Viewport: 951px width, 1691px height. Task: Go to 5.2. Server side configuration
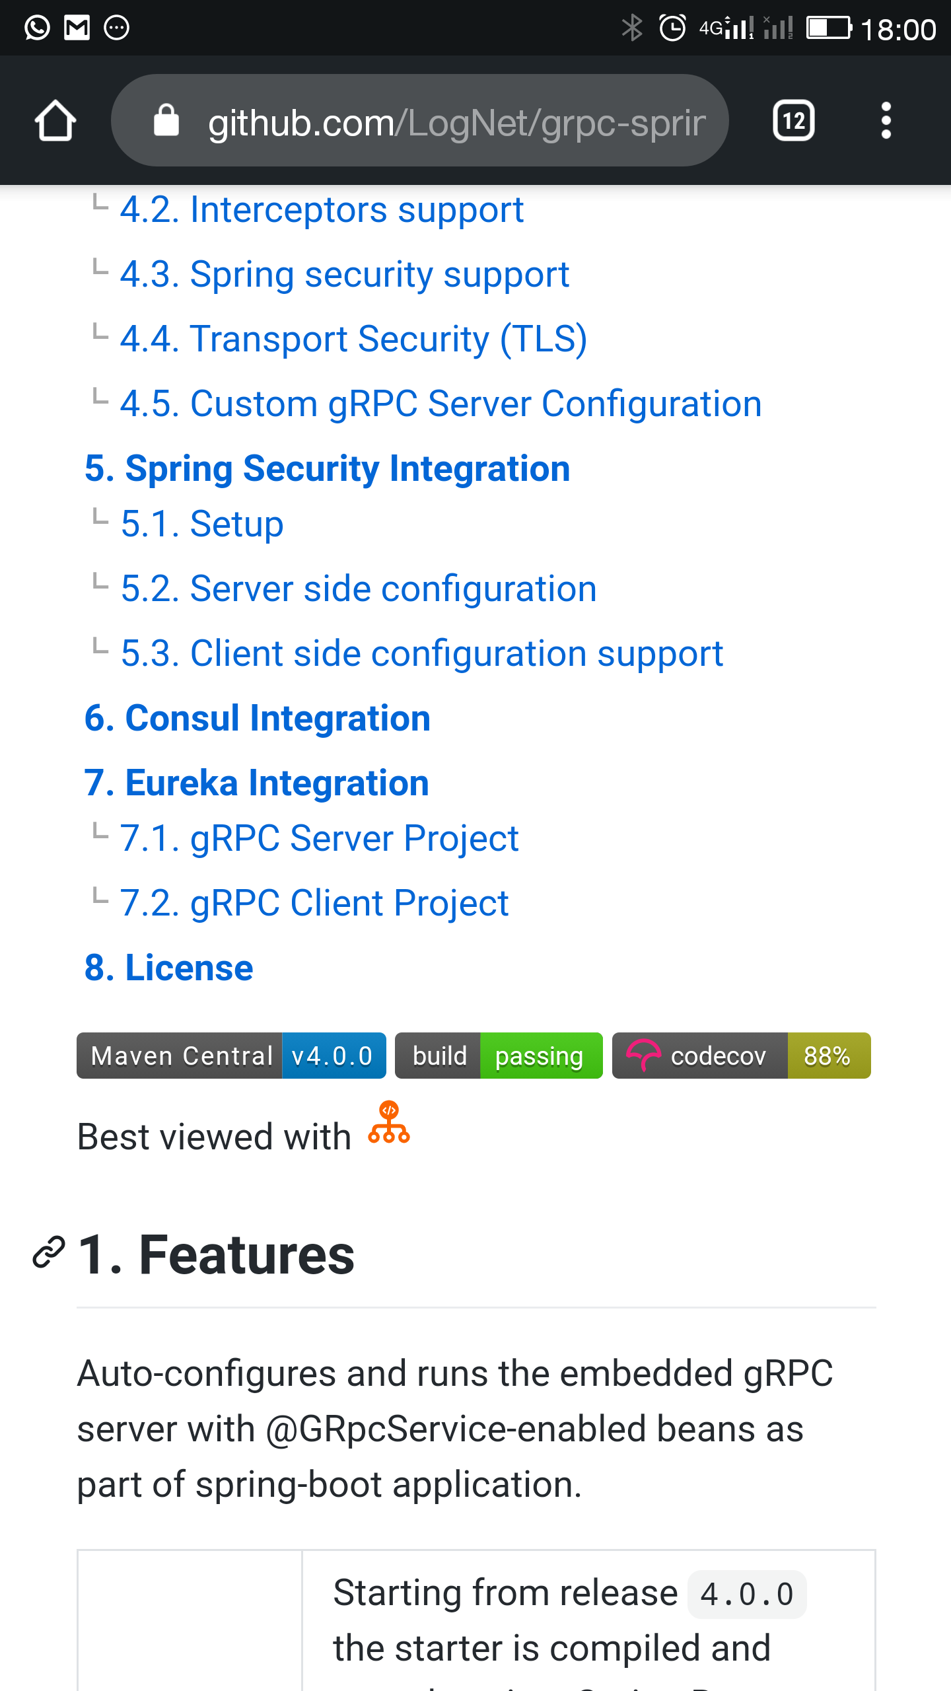coord(359,589)
